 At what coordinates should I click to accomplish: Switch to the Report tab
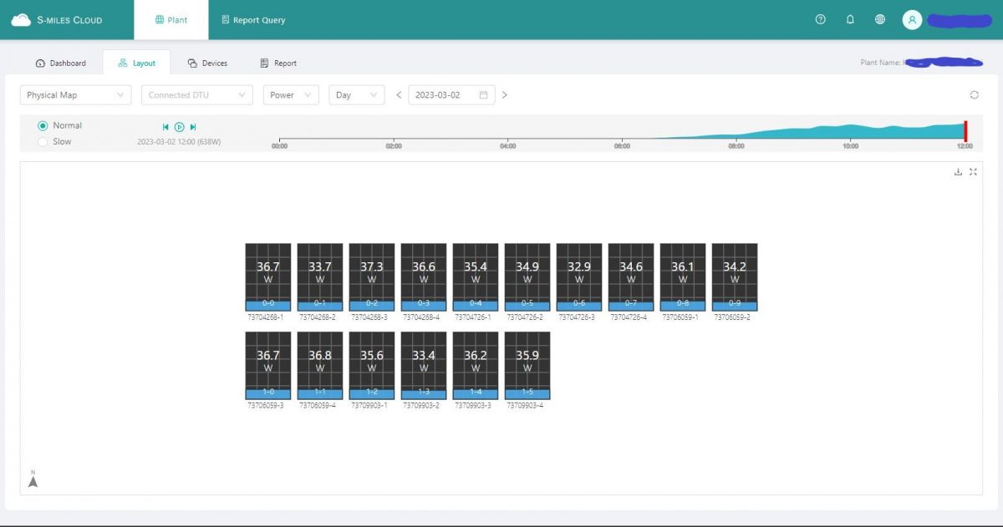278,63
